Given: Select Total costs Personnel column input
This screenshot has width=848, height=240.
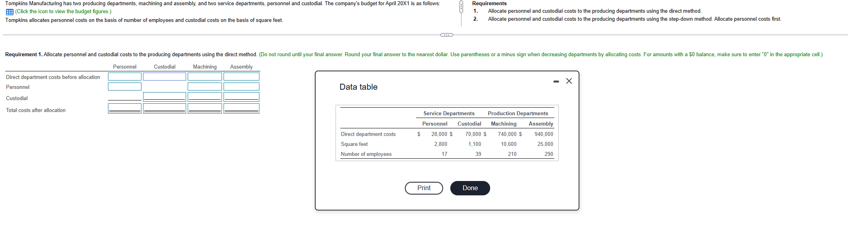Looking at the screenshot, I should (125, 108).
